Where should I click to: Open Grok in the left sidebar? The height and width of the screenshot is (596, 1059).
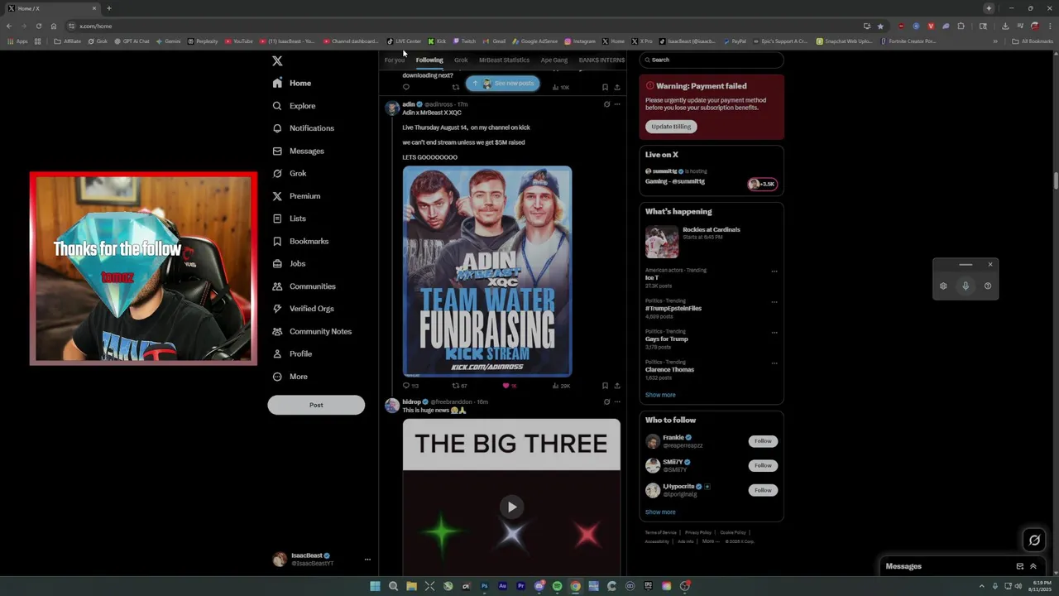290,173
